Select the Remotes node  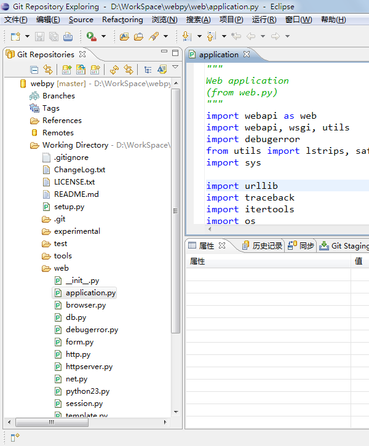pyautogui.click(x=52, y=132)
